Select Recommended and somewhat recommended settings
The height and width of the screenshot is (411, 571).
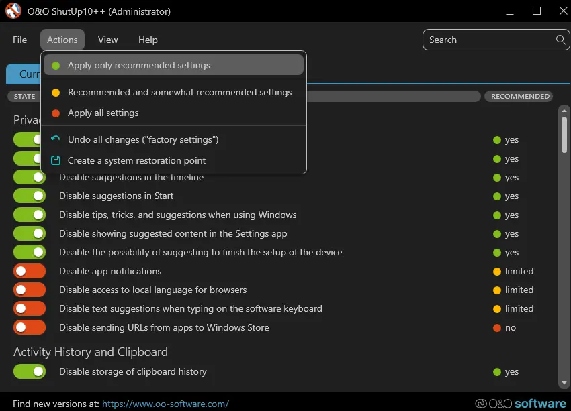point(173,92)
